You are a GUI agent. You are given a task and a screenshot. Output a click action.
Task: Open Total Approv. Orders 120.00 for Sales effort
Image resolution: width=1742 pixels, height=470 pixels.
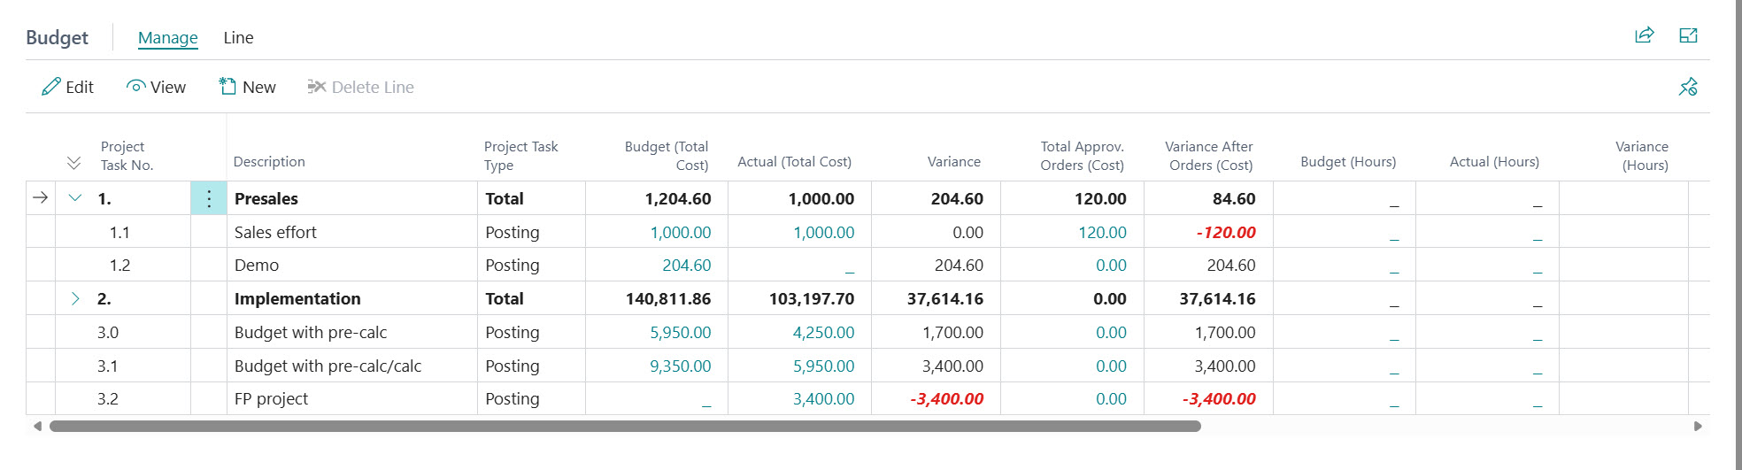1102,232
